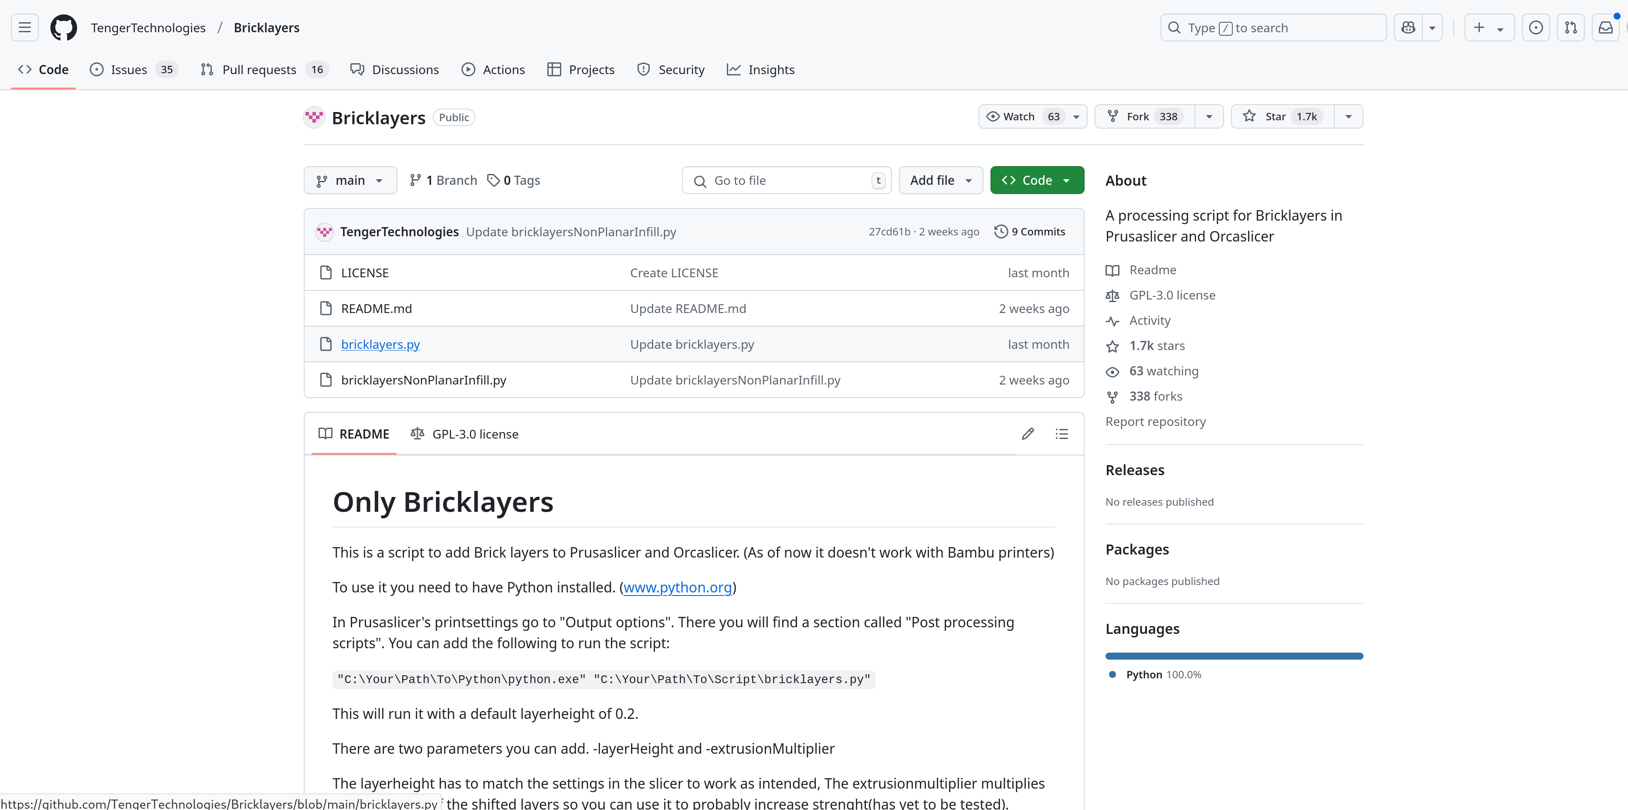Screen dimensions: 1628x810
Task: Select the Code tab
Action: point(43,70)
